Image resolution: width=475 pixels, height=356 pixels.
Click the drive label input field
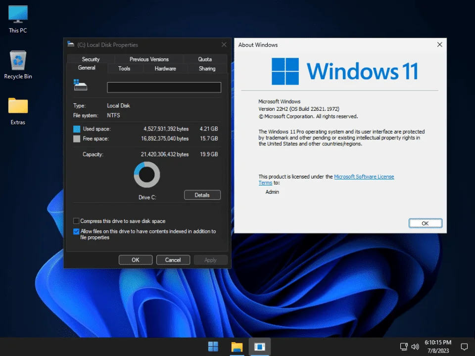click(164, 88)
